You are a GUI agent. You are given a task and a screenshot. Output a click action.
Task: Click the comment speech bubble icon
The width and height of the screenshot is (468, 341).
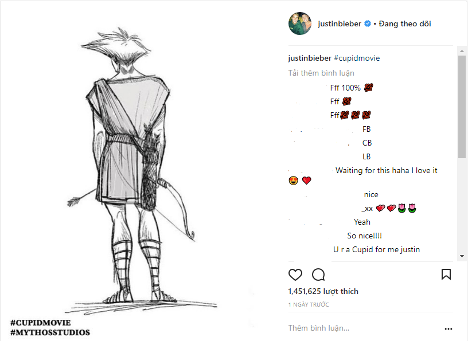tap(318, 275)
